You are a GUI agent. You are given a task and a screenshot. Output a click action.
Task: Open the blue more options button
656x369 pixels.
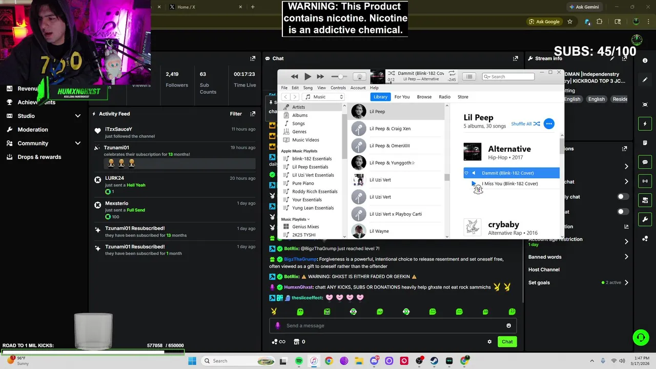pyautogui.click(x=549, y=124)
